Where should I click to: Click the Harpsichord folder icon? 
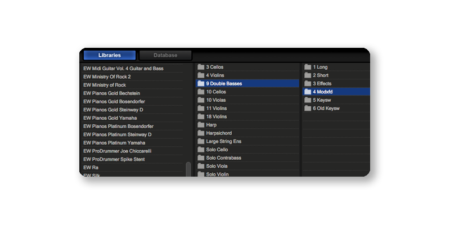pyautogui.click(x=201, y=133)
